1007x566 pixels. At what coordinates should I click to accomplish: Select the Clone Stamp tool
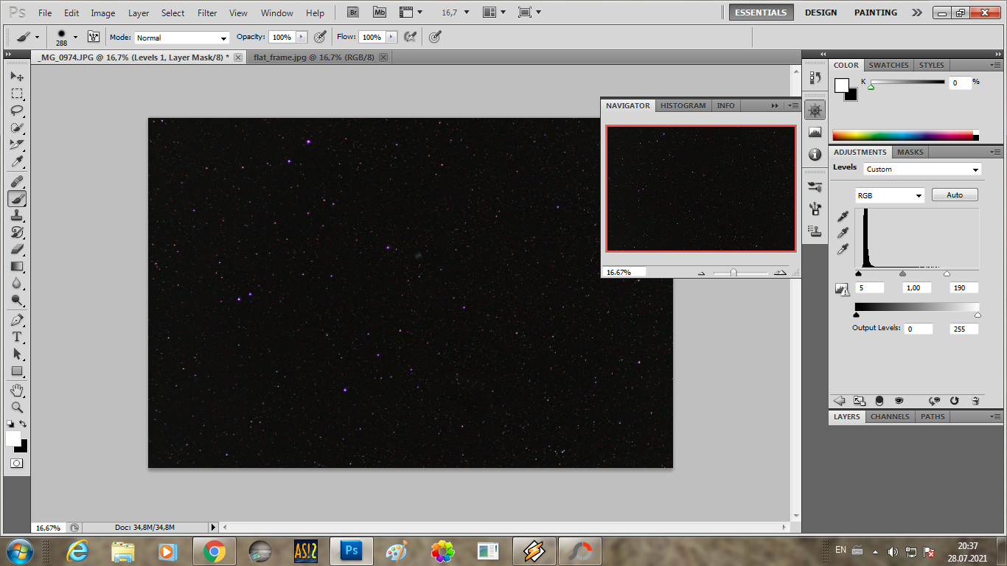point(16,216)
